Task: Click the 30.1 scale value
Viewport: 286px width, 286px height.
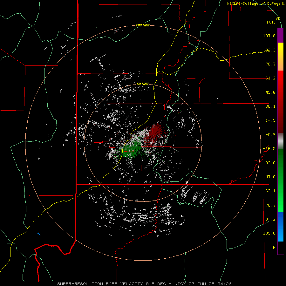Action: coord(270,106)
